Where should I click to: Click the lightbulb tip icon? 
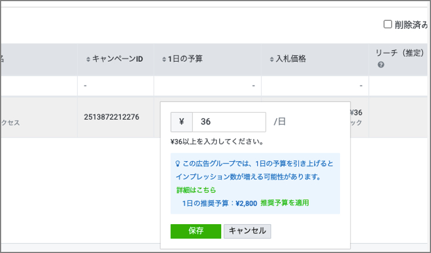tap(177, 163)
